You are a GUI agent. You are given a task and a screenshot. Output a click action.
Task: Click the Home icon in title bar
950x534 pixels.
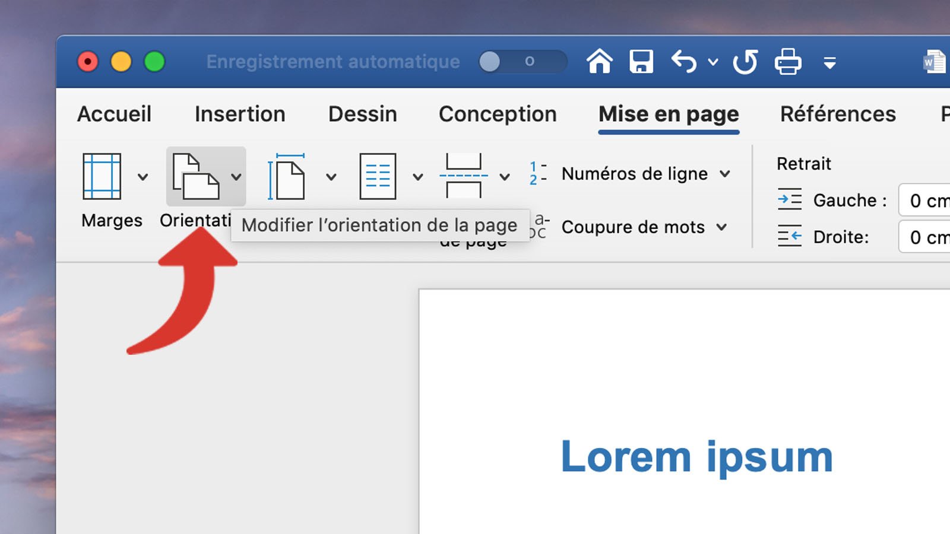599,61
